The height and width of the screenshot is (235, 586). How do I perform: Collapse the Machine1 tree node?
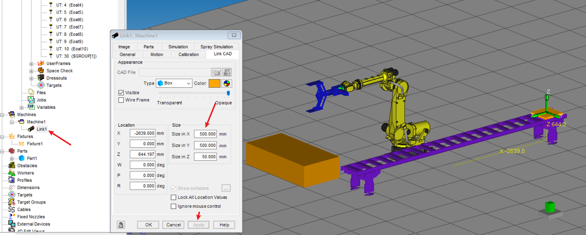click(12, 122)
